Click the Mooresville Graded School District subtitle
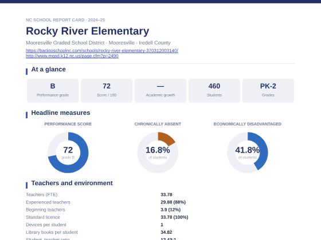Screen dimensions: 321x240 [x=98, y=43]
